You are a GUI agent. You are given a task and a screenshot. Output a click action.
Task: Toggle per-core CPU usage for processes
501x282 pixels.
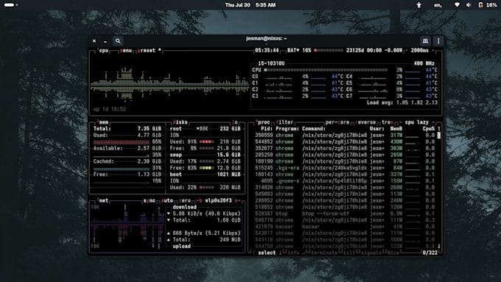(337, 122)
